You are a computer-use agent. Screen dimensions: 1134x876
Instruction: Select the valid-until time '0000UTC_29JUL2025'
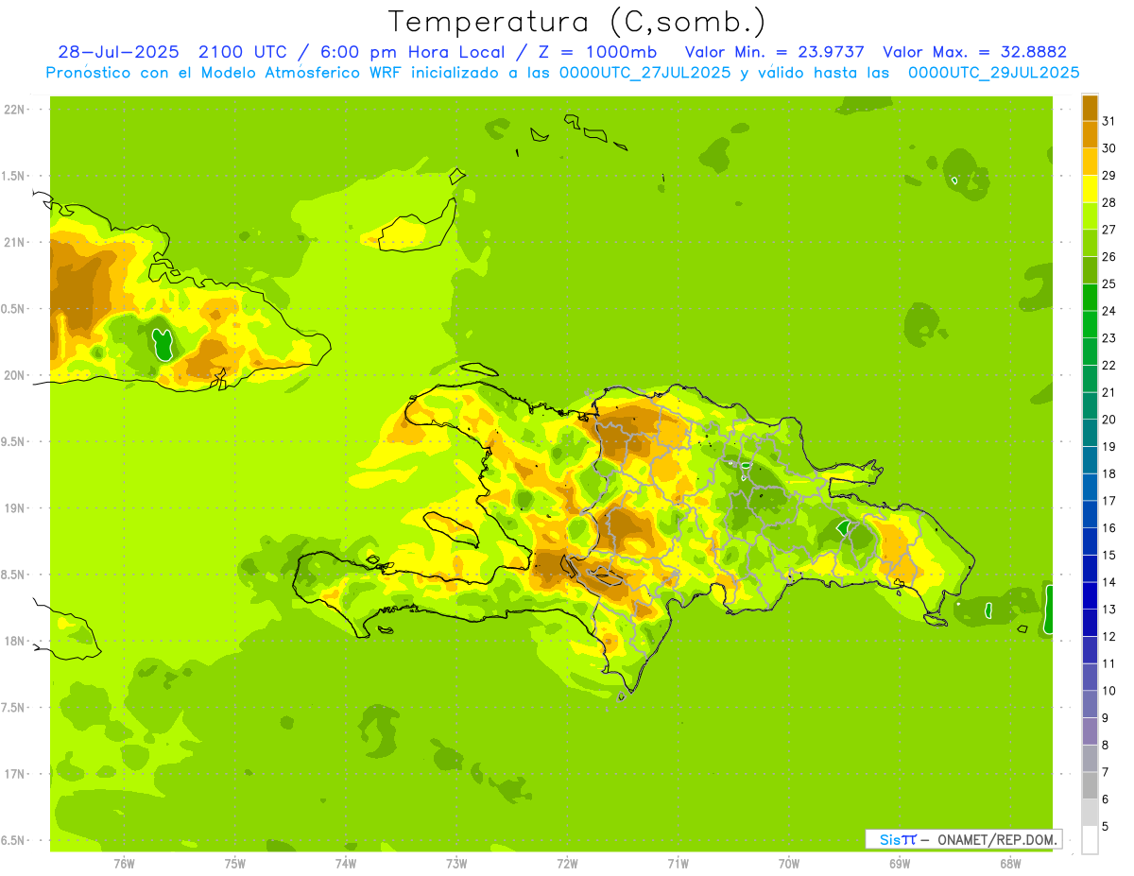[x=993, y=73]
